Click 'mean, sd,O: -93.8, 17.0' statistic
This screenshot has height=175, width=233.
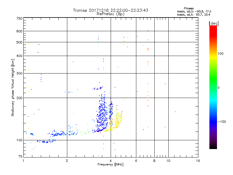coord(194,11)
